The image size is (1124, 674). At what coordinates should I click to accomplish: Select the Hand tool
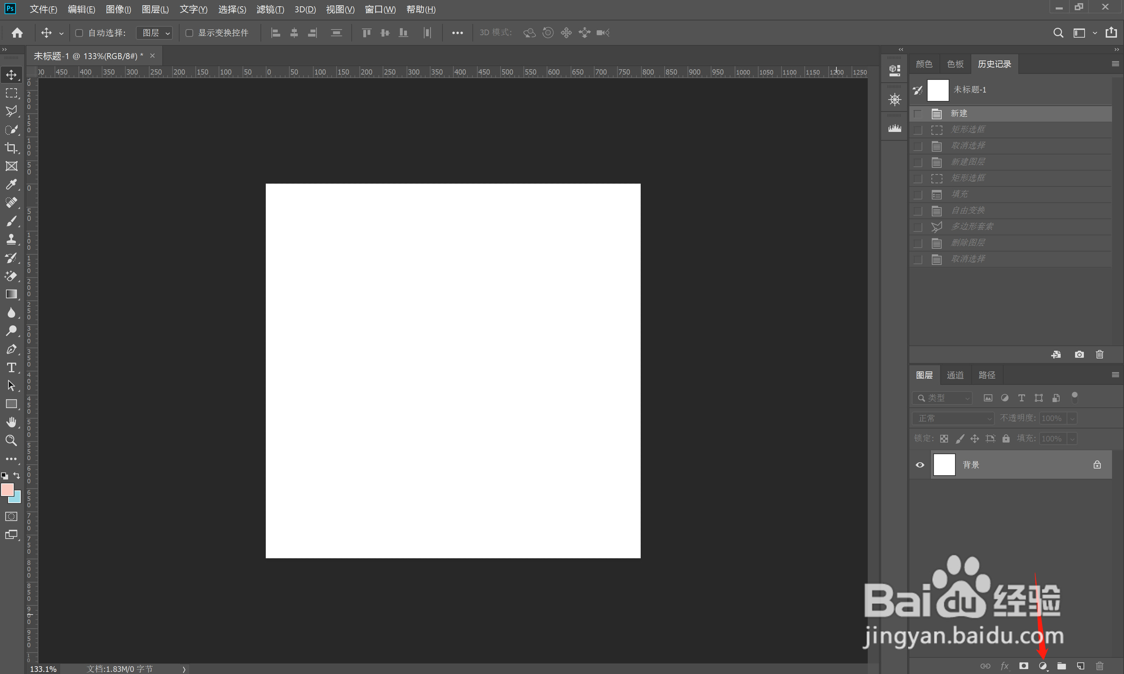point(11,422)
